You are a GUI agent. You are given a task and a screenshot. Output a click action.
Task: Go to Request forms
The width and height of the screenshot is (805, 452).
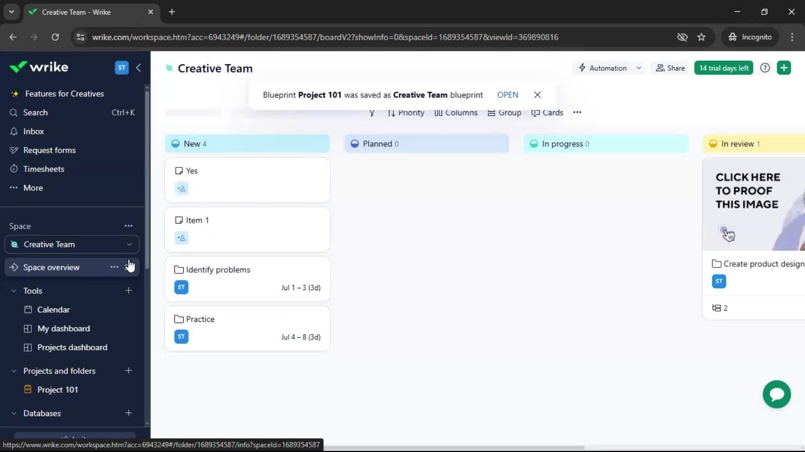click(49, 150)
